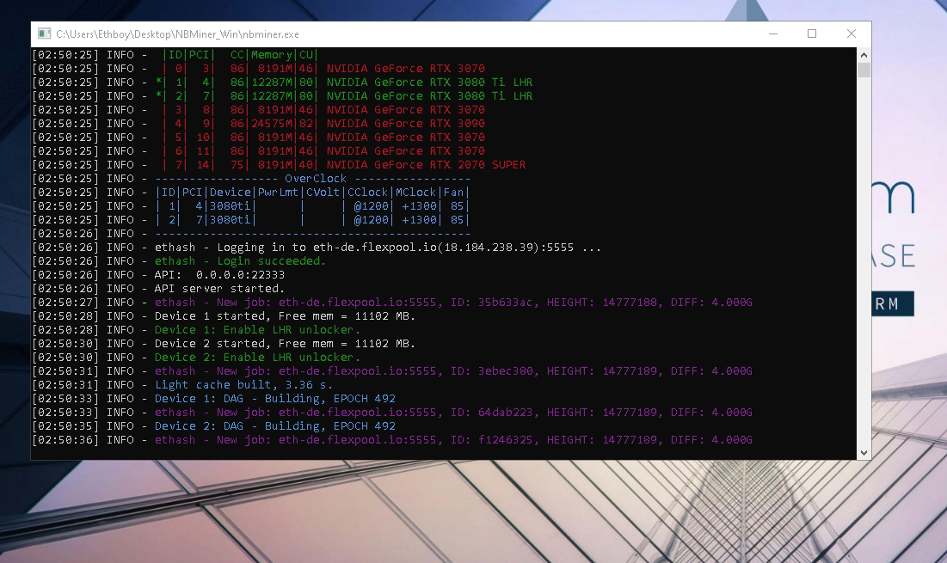Click the OverClock table header 'MClock'
The image size is (947, 563).
tap(415, 193)
